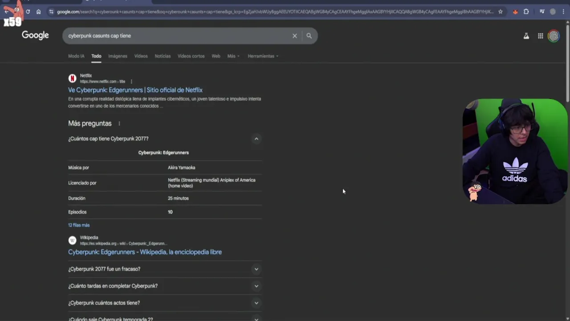Screen dimensions: 570x321
Task: Show 12 filas más link
Action: pos(79,225)
